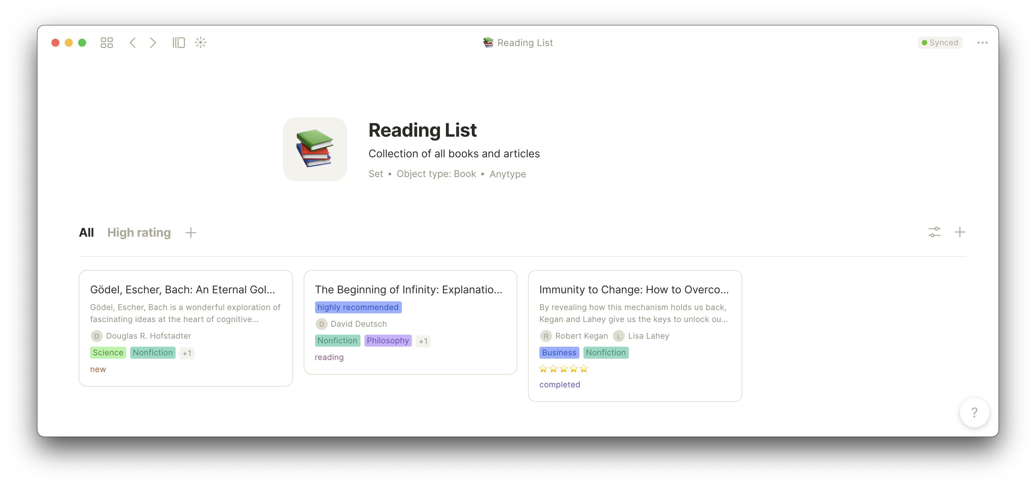Toggle the sidebar panel icon
Image resolution: width=1036 pixels, height=486 pixels.
179,43
